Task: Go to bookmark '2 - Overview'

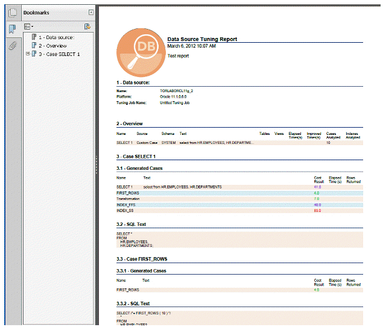Action: [x=52, y=46]
